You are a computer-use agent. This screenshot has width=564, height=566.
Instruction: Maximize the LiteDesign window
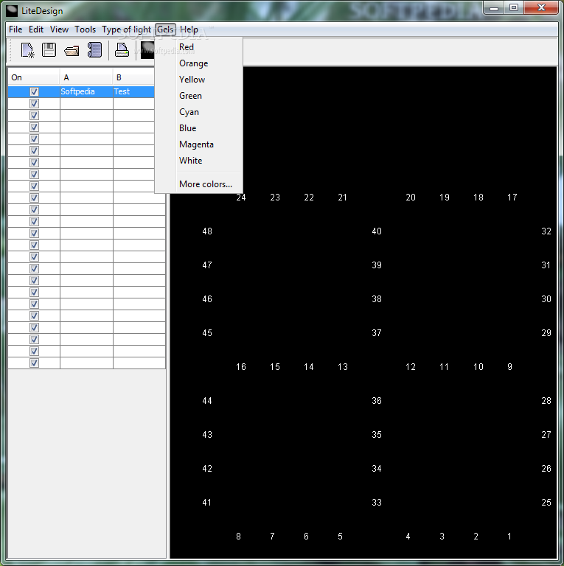point(514,8)
